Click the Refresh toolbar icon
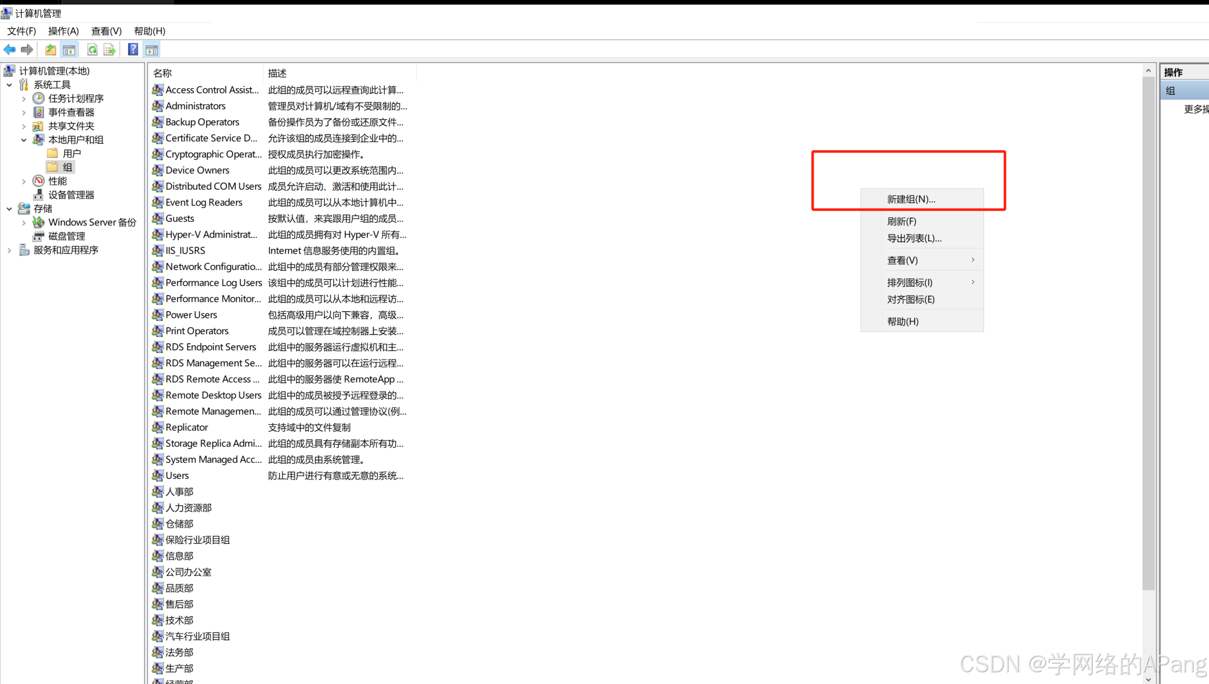 click(92, 49)
